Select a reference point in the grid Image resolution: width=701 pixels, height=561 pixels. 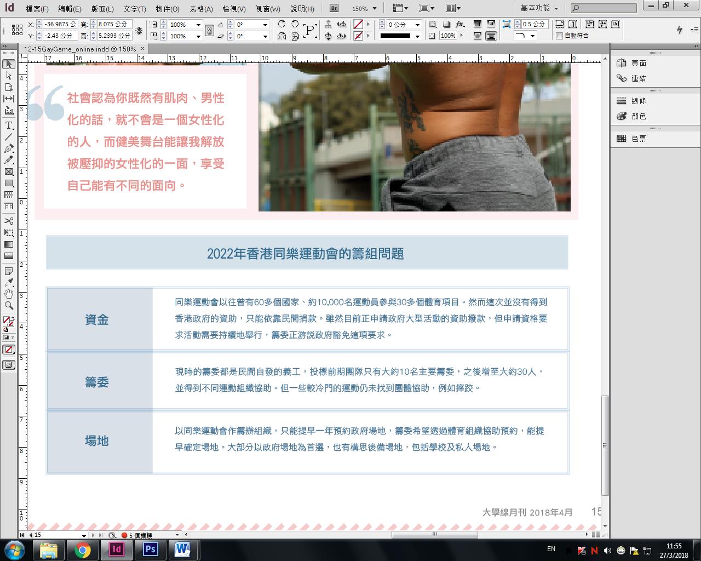pyautogui.click(x=17, y=30)
